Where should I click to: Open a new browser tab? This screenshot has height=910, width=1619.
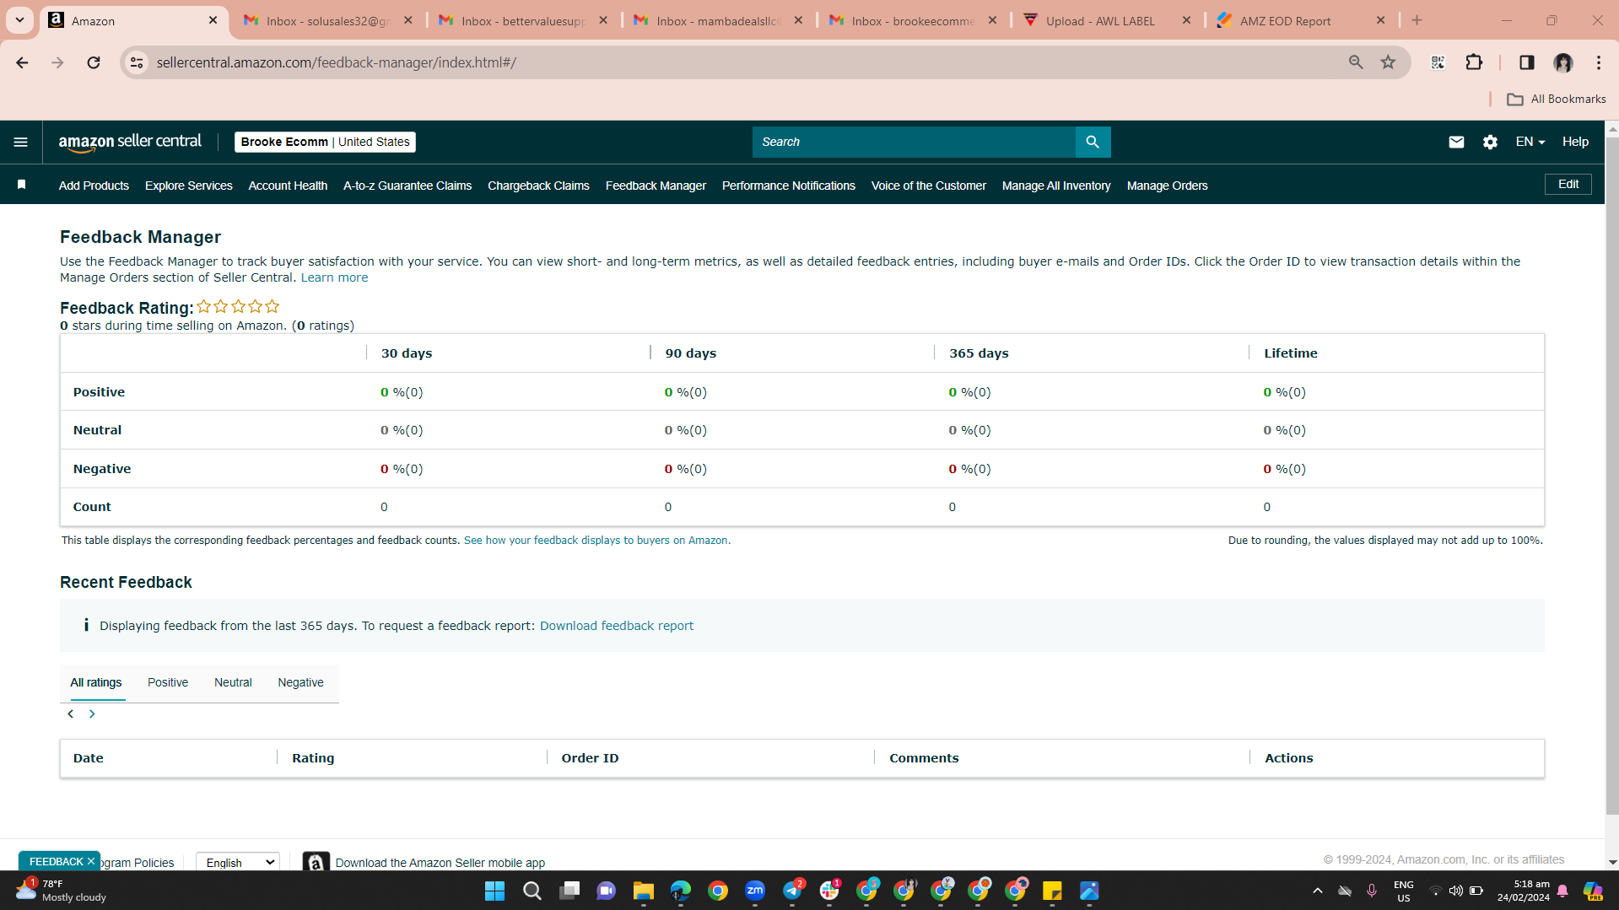pos(1417,20)
